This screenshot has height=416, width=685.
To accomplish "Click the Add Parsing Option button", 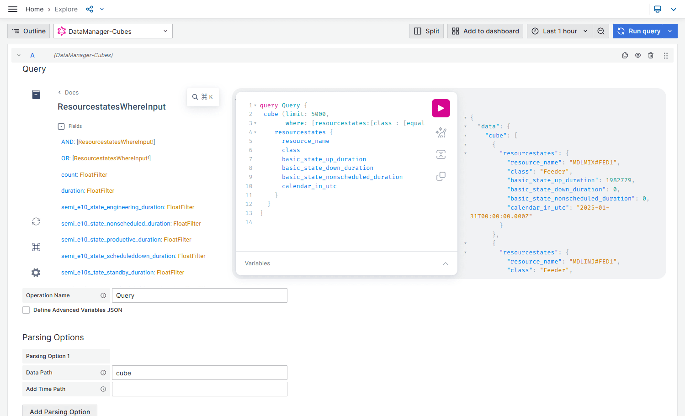I will 60,411.
